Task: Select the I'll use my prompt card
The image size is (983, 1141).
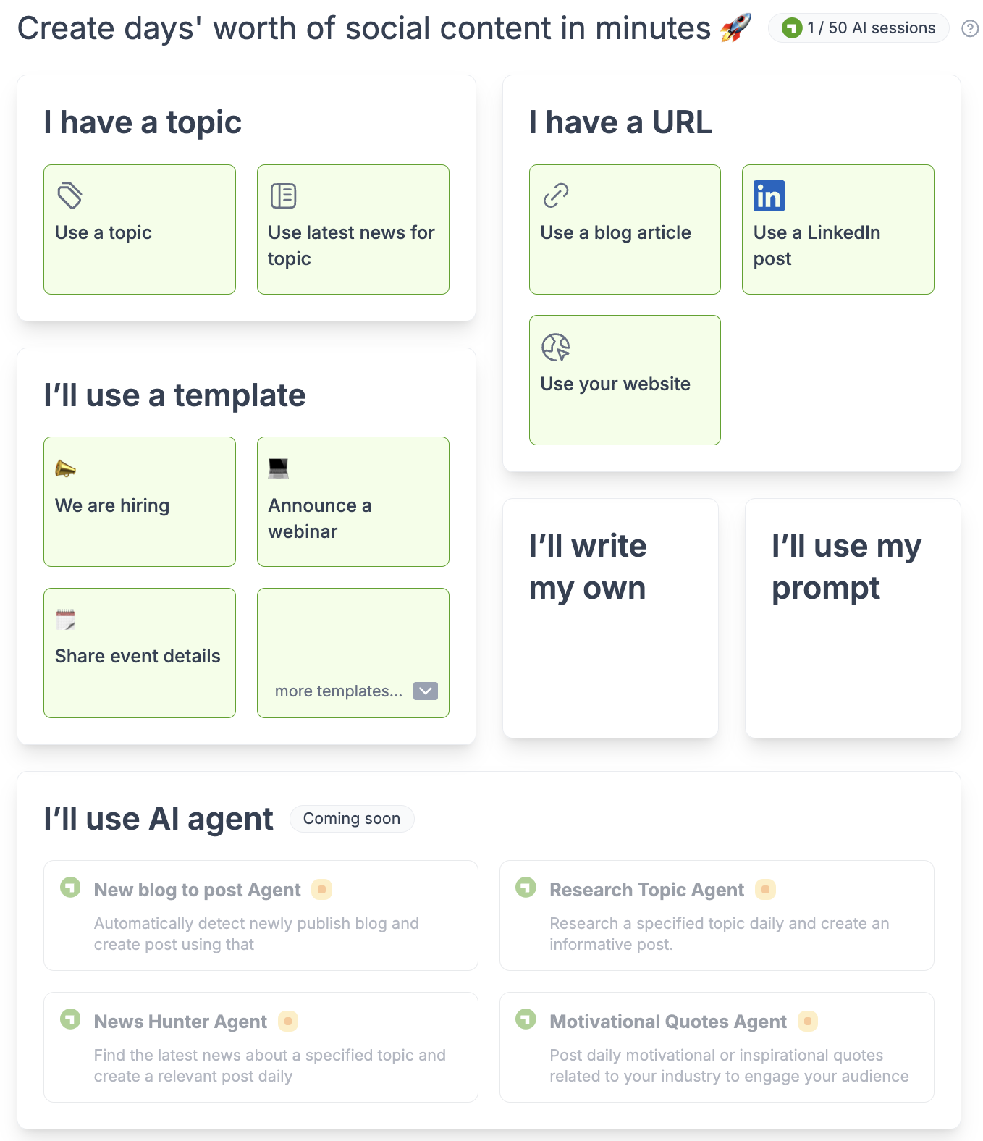Action: 853,618
